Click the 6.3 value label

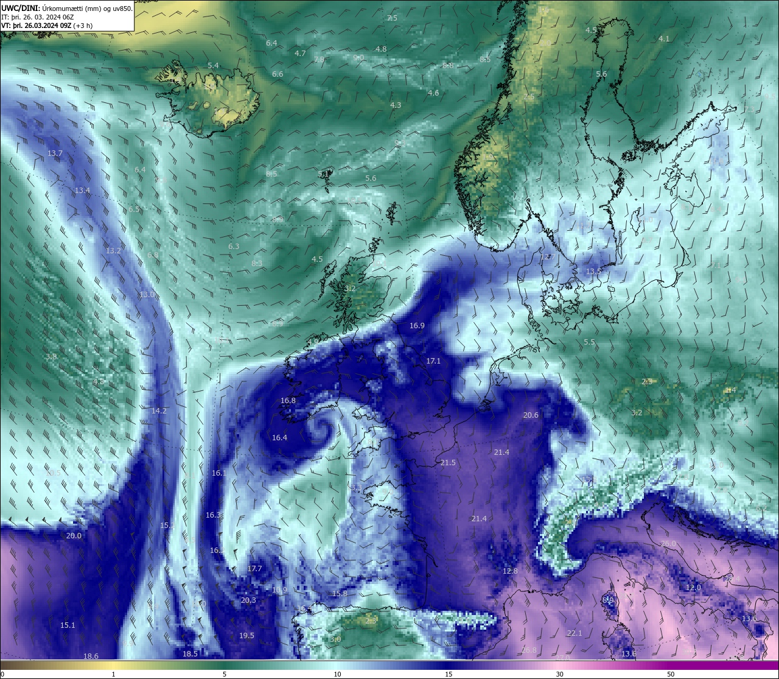[234, 247]
